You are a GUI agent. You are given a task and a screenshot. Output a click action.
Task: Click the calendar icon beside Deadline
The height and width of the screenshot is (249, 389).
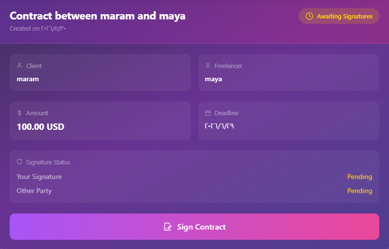208,113
